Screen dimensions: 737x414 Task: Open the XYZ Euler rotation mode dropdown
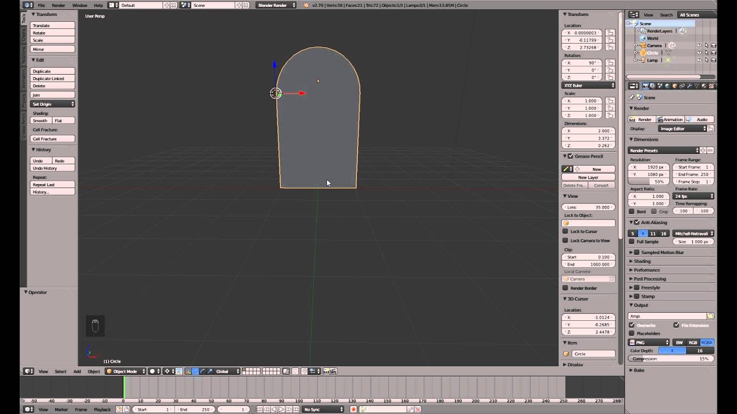(589, 85)
